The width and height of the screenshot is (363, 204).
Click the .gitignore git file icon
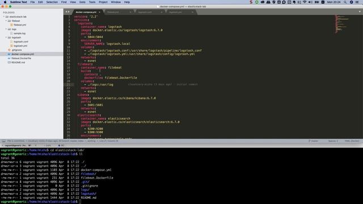click(x=9, y=50)
